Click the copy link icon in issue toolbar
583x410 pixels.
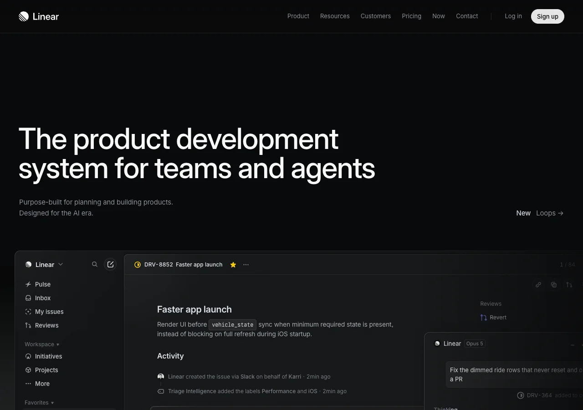(x=538, y=285)
